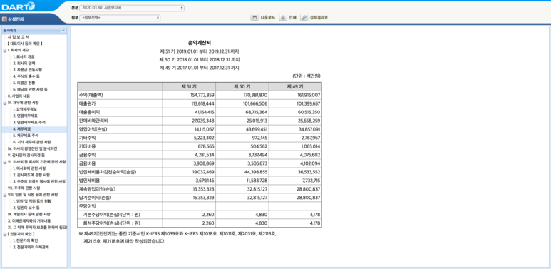Image resolution: width=551 pixels, height=269 pixels.
Task: Select '3. 주주의 의결권 행사에 관한 사항'
Action: click(x=39, y=181)
